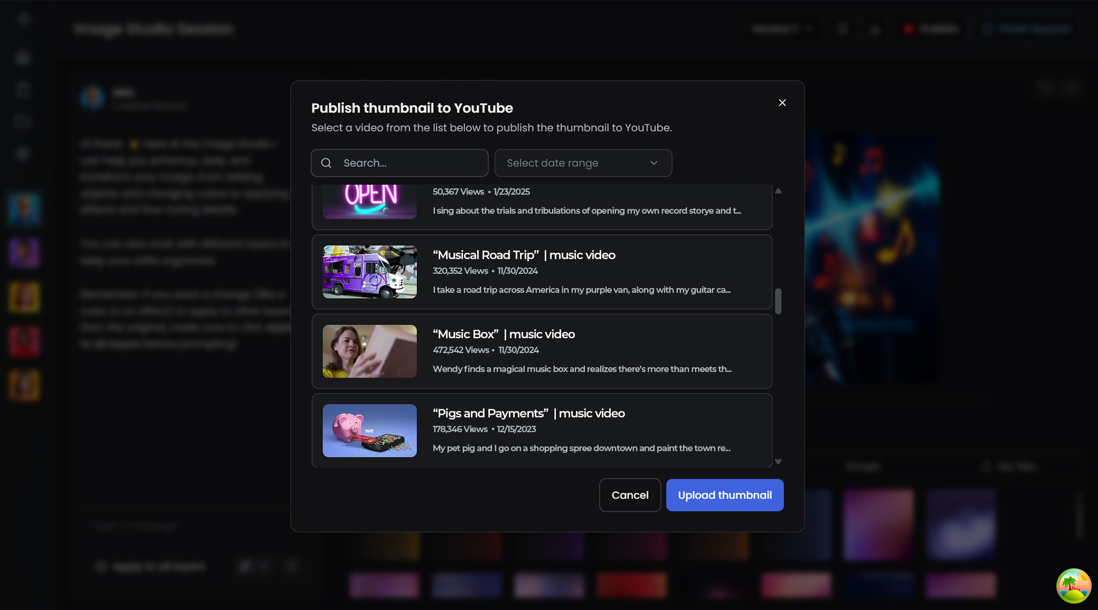Select the Music Box woman thumbnail
Viewport: 1098px width, 610px height.
pyautogui.click(x=370, y=351)
